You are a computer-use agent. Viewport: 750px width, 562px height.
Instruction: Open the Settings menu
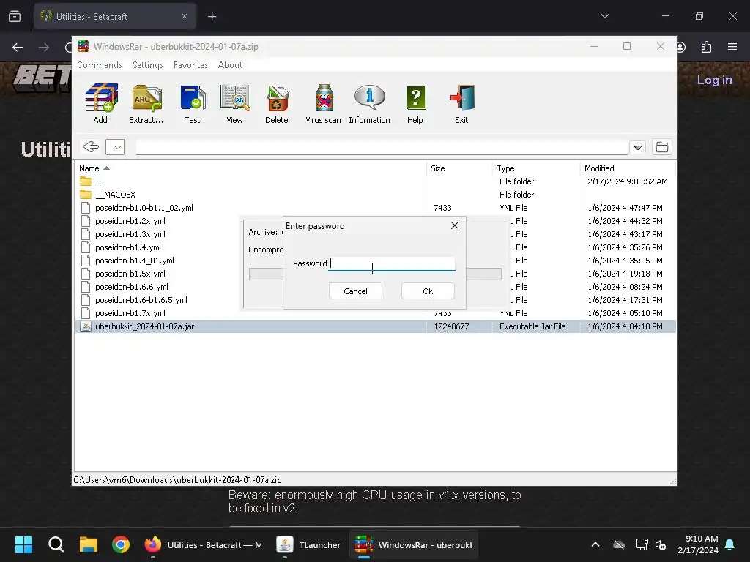tap(148, 65)
